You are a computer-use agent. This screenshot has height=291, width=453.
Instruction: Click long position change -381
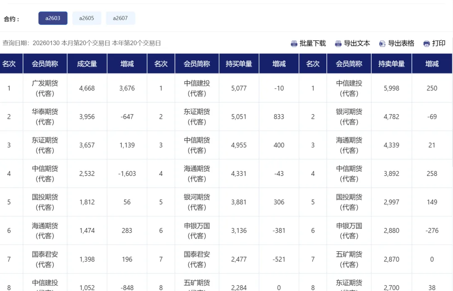coord(279,231)
